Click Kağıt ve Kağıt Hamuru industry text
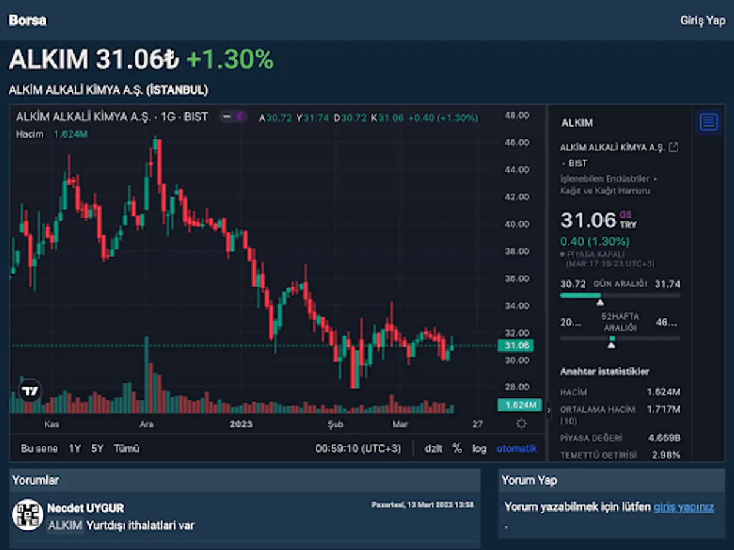Viewport: 734px width, 550px height. pos(605,191)
